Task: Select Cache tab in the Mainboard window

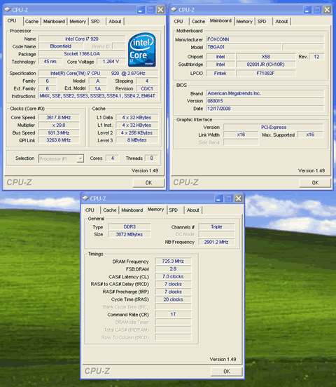Action: (198, 22)
